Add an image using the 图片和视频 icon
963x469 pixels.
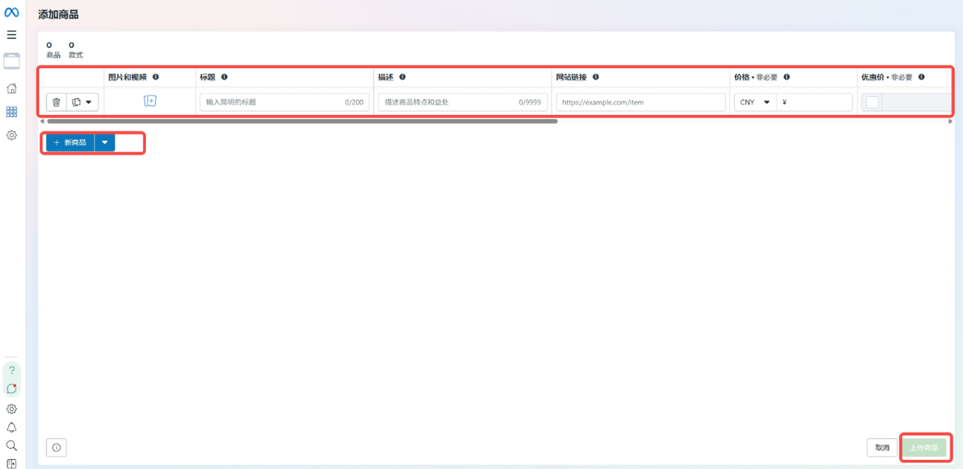tap(150, 101)
